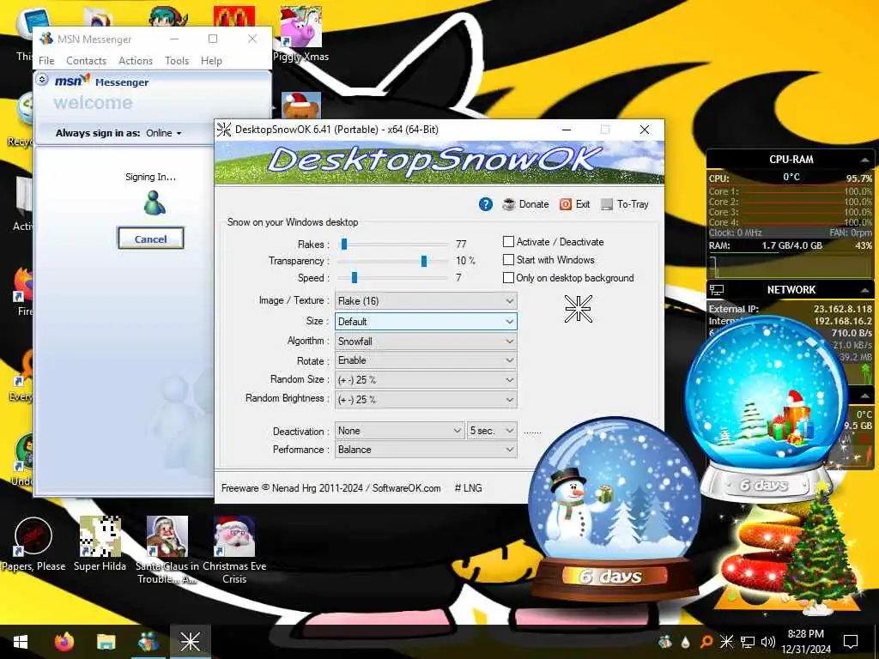Image resolution: width=879 pixels, height=659 pixels.
Task: Collapse the CPU-RAM widget arrow
Action: [x=864, y=160]
